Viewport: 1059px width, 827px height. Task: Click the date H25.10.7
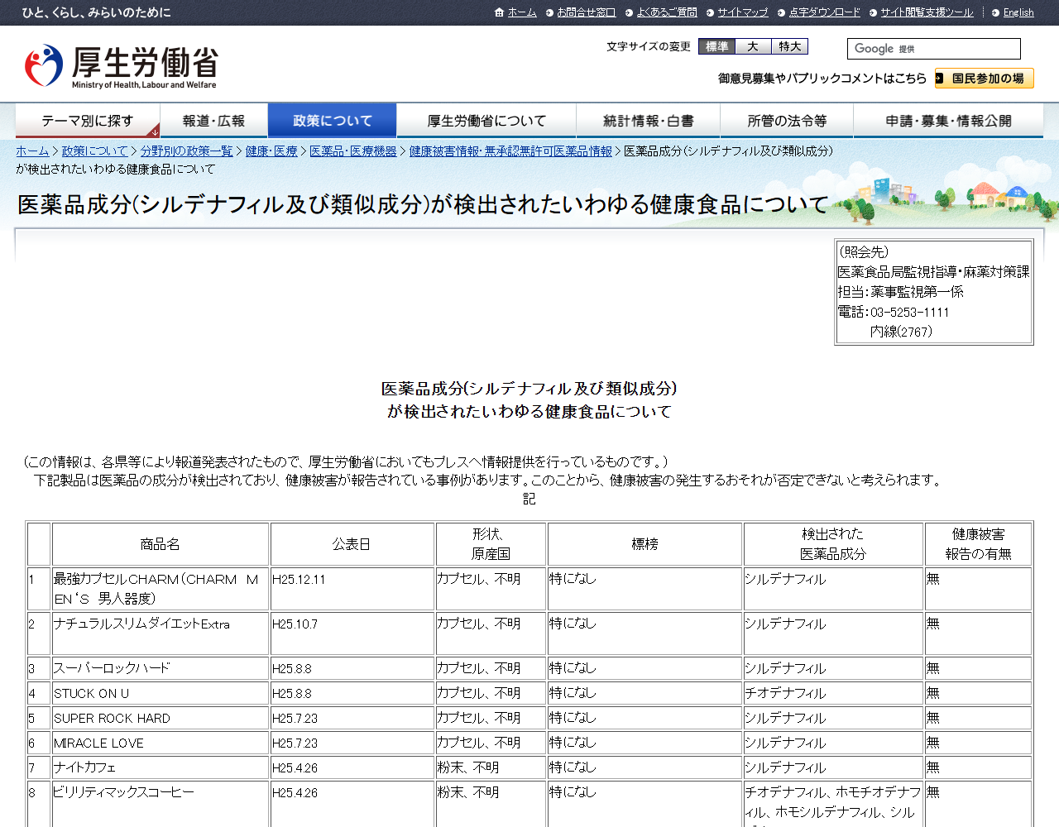(295, 624)
